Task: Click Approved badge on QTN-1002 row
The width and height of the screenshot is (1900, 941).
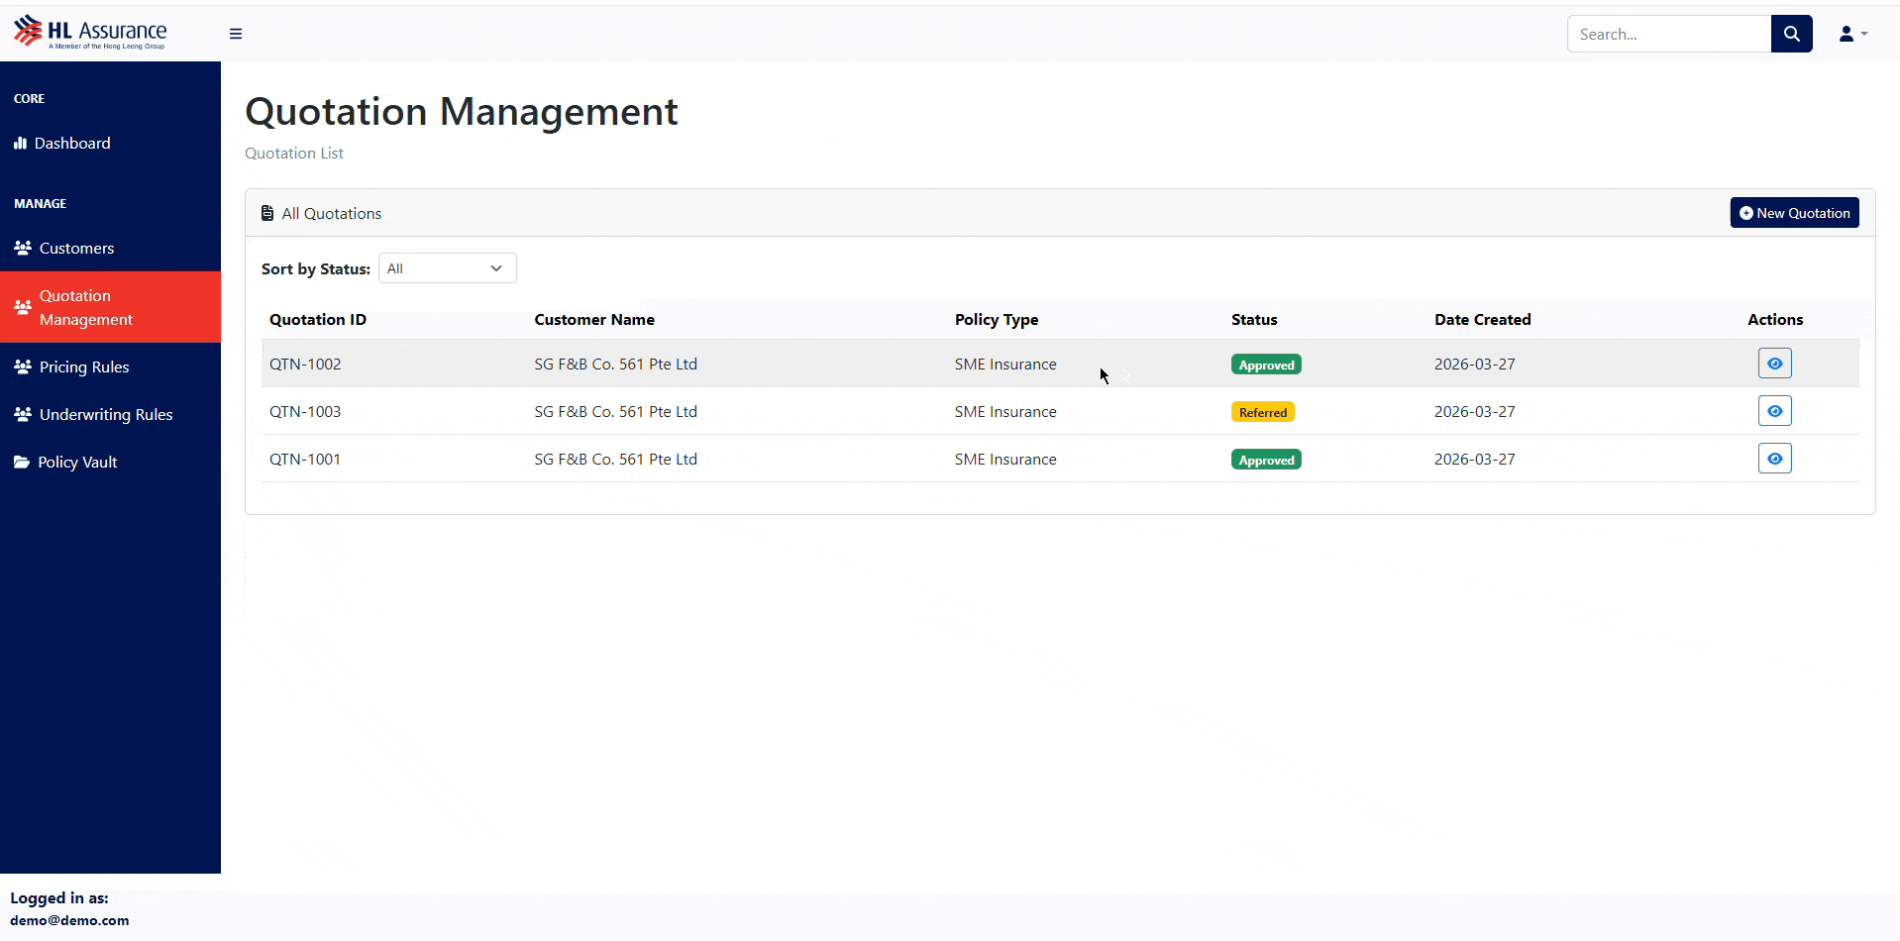Action: 1266,365
